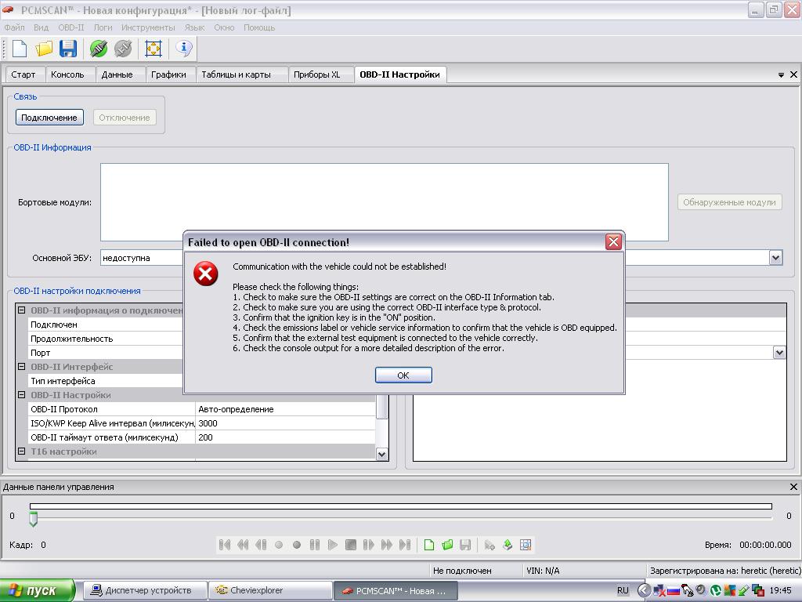The width and height of the screenshot is (802, 602).
Task: Open a configuration using the folder icon
Action: point(44,49)
